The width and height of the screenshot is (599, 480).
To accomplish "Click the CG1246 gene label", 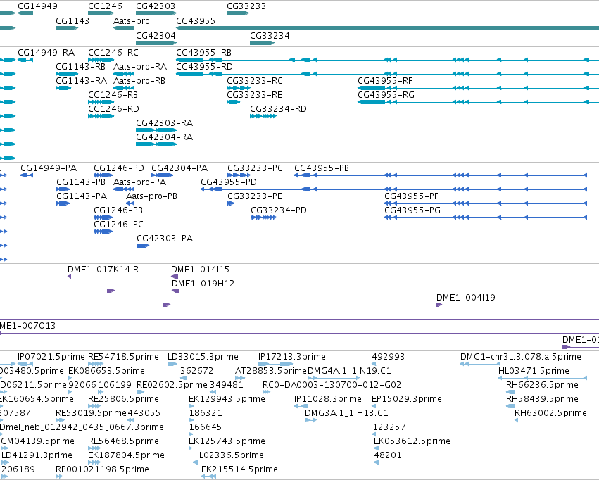I will tap(105, 6).
